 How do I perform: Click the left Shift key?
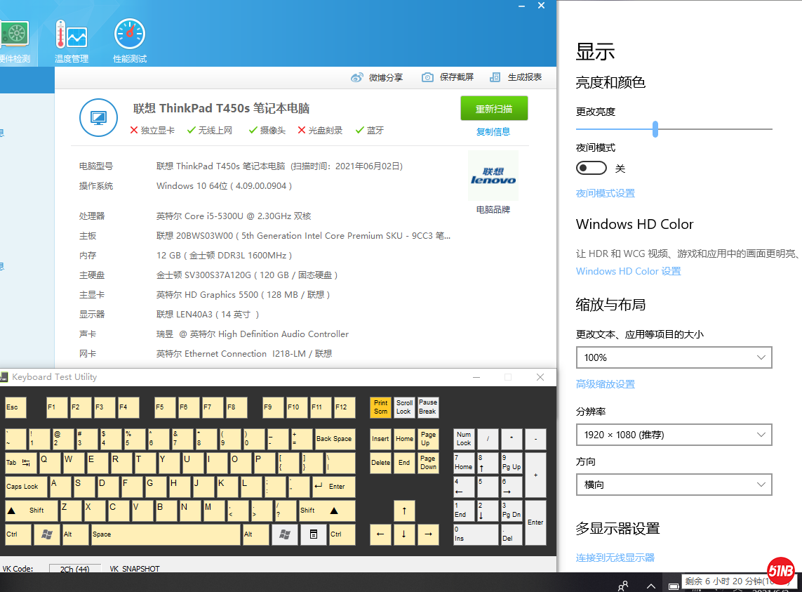[32, 511]
